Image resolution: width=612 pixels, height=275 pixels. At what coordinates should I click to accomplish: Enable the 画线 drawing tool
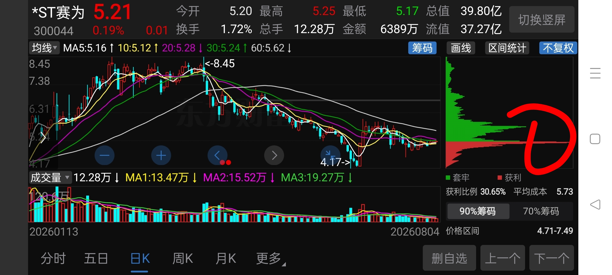[461, 48]
